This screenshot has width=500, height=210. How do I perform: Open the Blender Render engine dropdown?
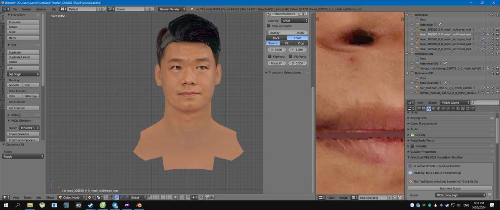click(172, 9)
